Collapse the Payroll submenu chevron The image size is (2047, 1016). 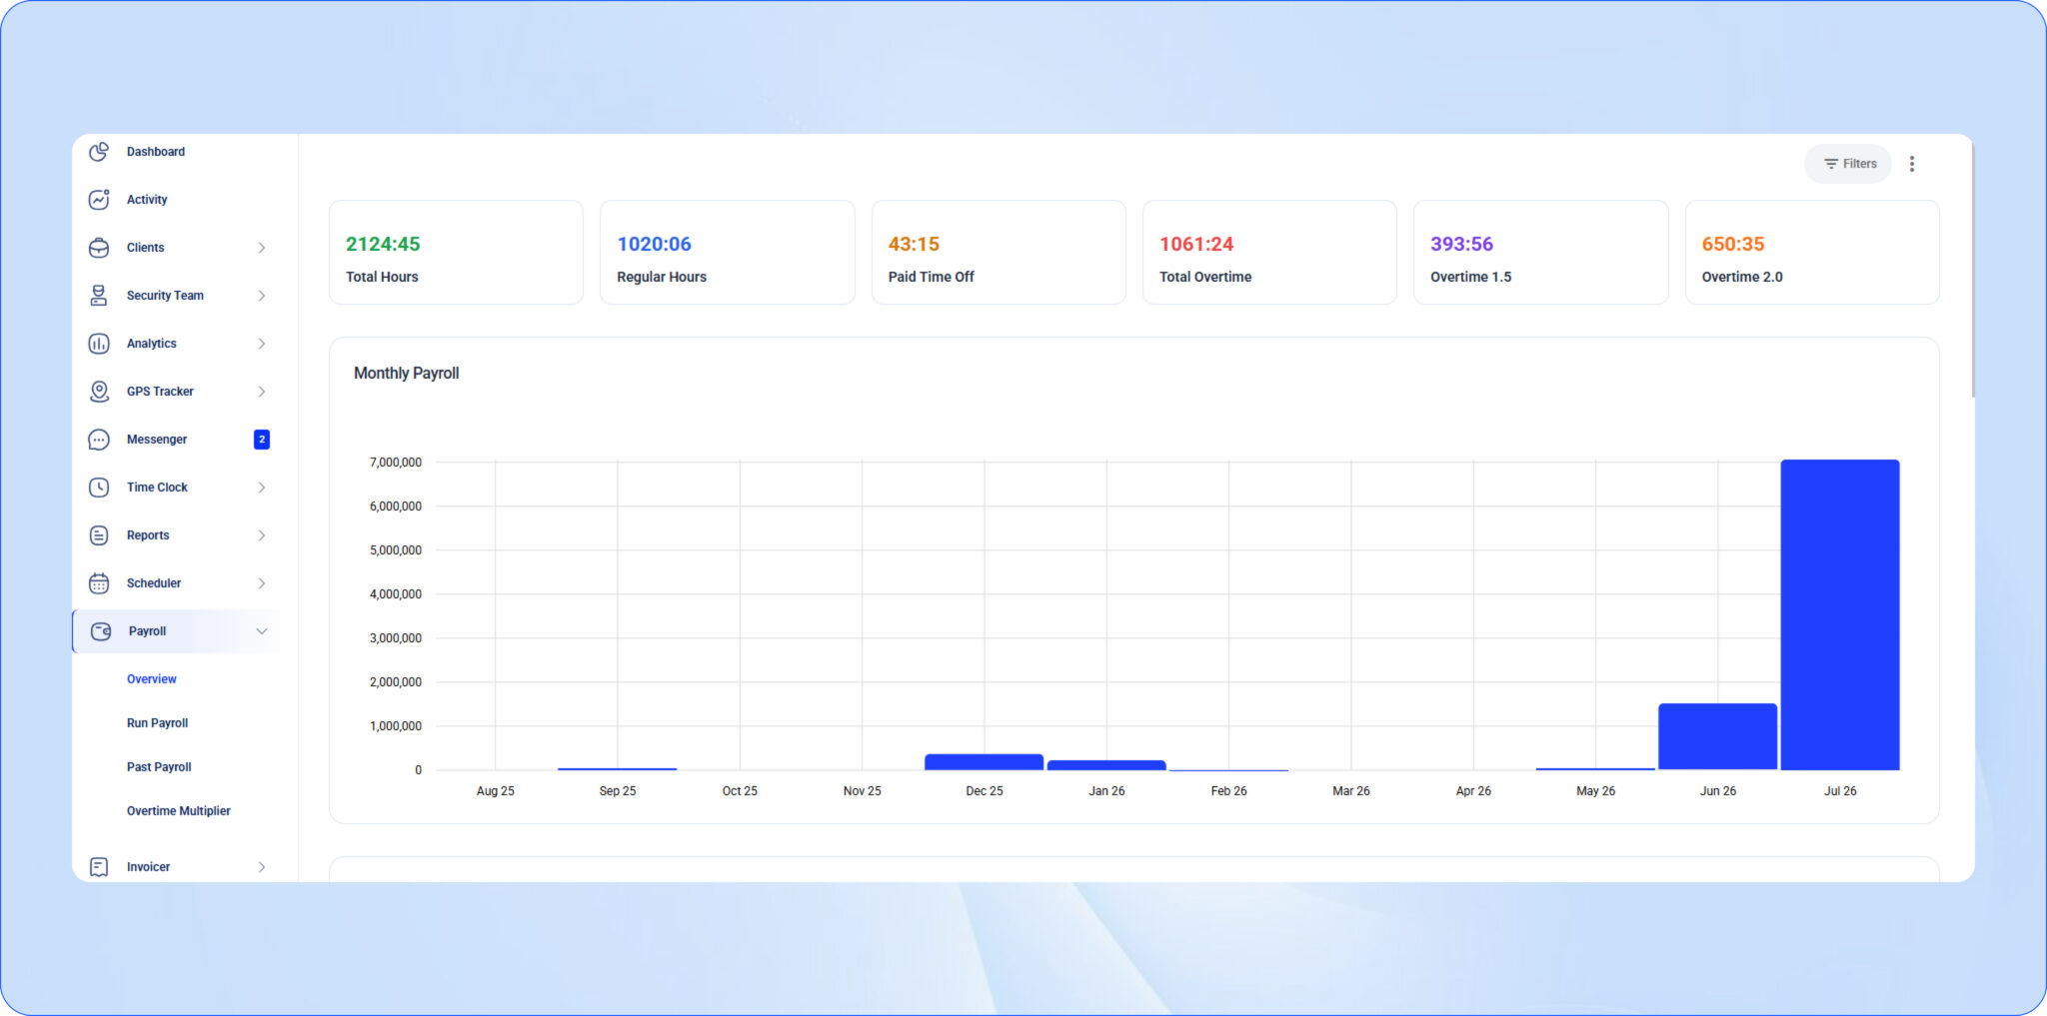click(262, 631)
